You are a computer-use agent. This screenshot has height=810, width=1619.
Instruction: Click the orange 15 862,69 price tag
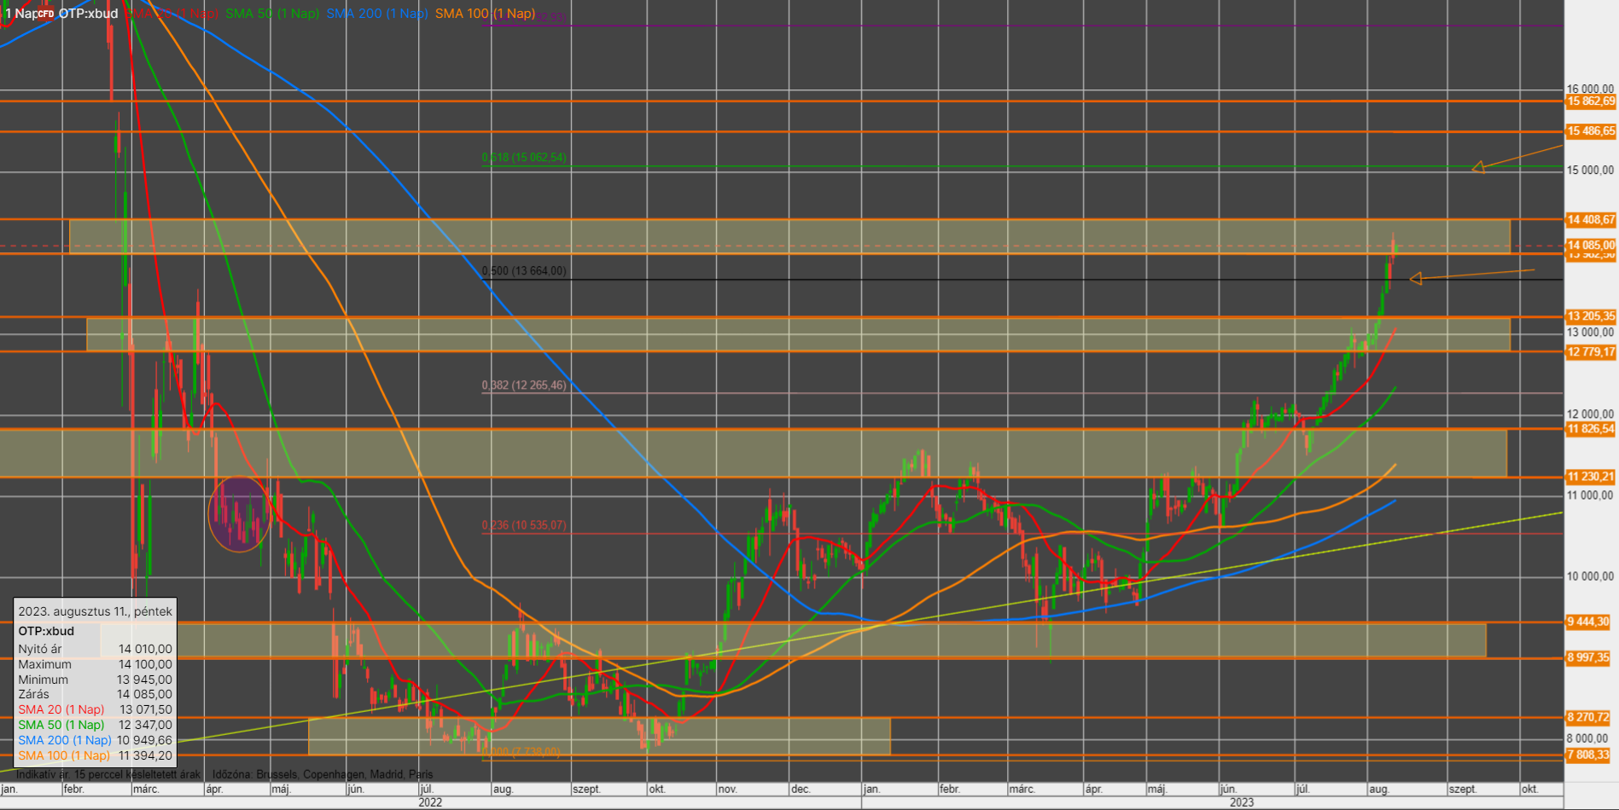(1591, 101)
